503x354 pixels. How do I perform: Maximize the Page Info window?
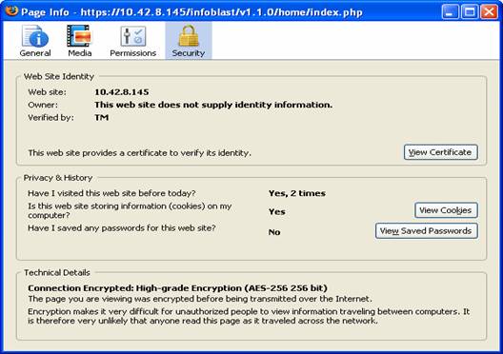(x=470, y=12)
